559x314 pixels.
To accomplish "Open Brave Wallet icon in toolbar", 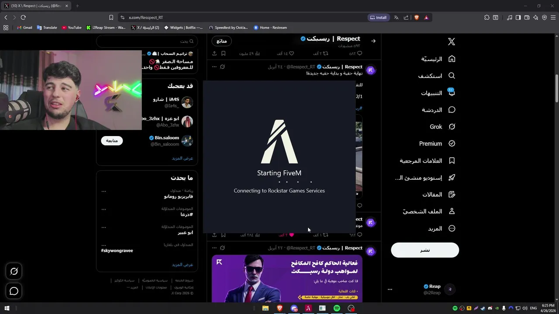I will 527,17.
